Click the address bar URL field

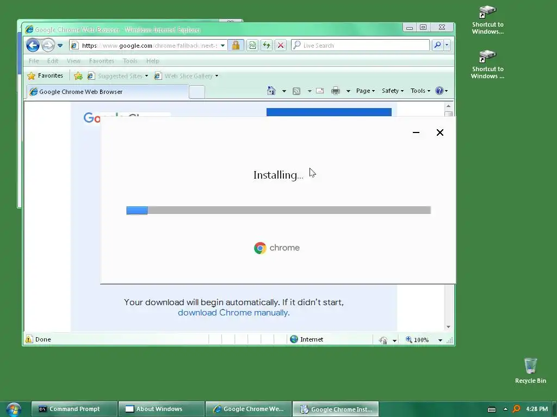[x=148, y=46]
